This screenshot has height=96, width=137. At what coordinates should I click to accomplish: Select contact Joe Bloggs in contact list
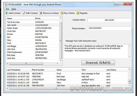pos(33,46)
